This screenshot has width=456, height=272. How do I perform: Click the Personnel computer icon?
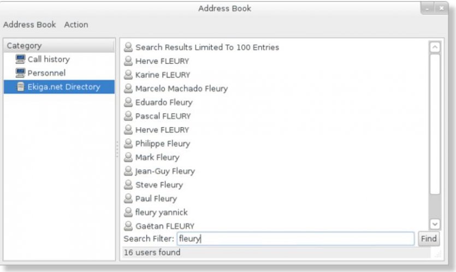click(x=20, y=73)
